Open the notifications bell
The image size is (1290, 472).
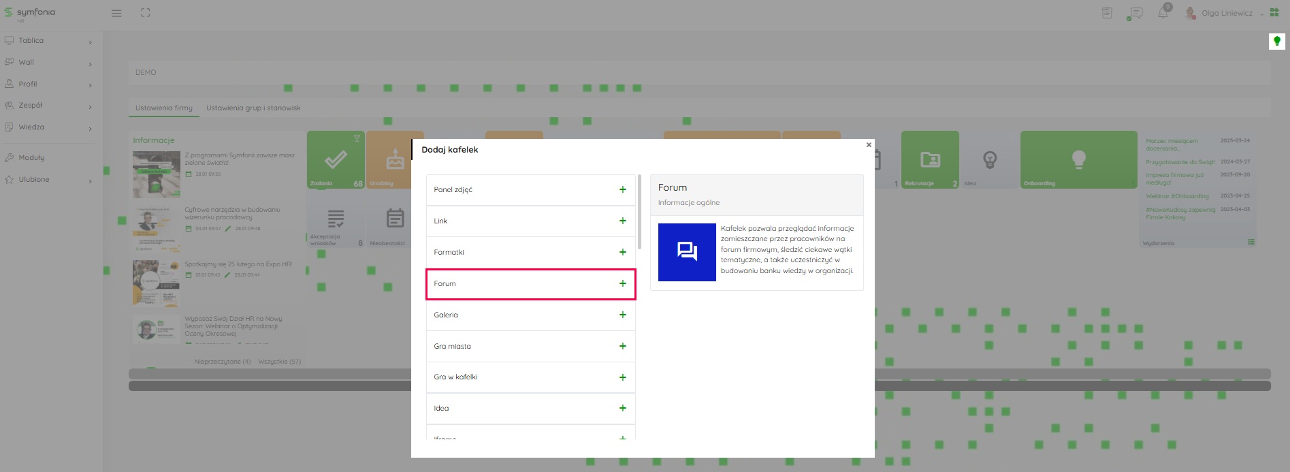[x=1163, y=13]
